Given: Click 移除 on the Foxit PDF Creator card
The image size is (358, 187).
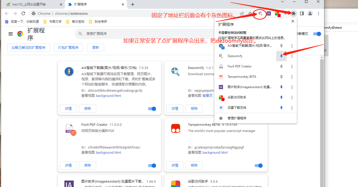Looking at the screenshot, I should (x=87, y=166).
